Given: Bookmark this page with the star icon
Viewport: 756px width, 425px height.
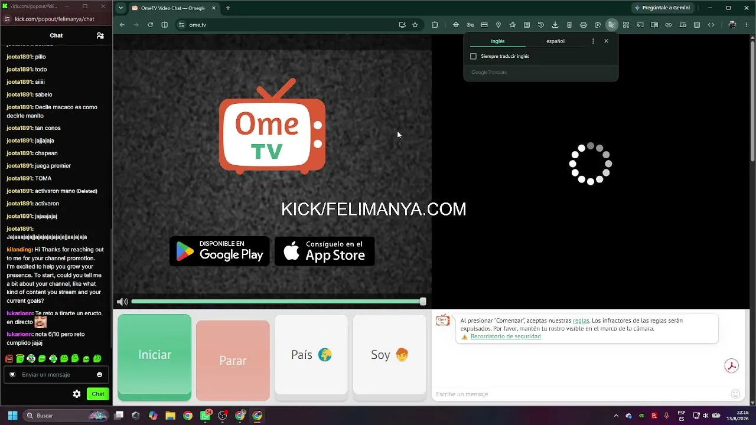Looking at the screenshot, I should click(415, 25).
